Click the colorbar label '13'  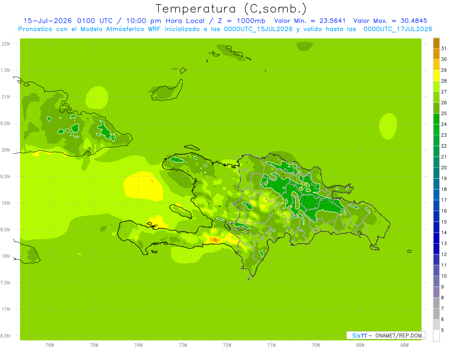(444, 244)
